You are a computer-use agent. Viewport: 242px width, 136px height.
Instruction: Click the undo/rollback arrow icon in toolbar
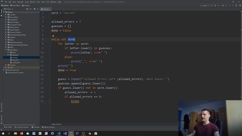(236, 5)
